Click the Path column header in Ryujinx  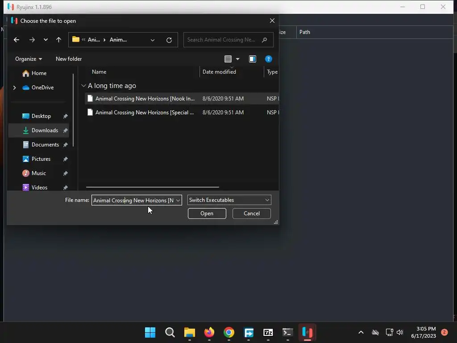tap(304, 32)
